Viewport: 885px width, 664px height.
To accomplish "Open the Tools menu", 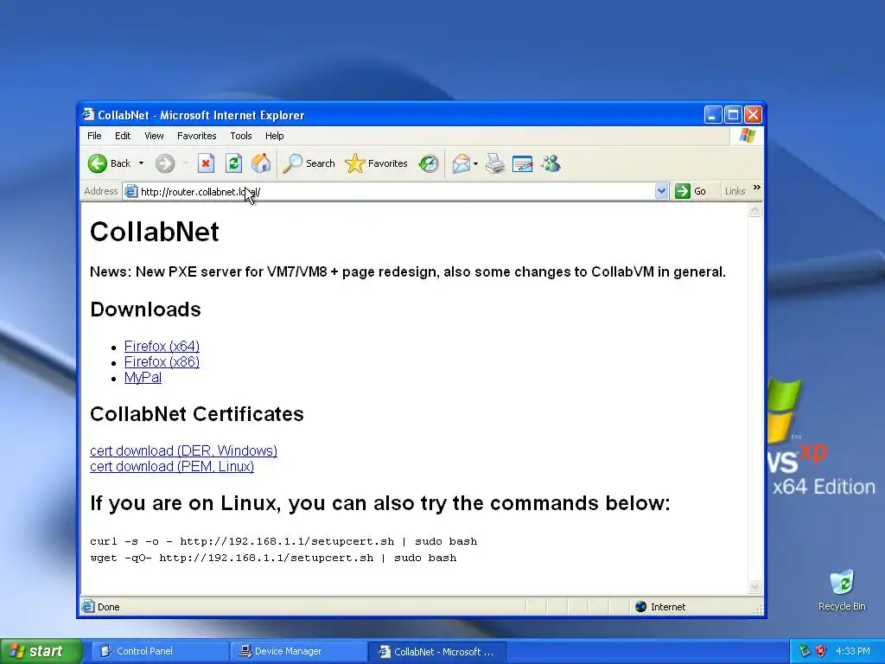I will coord(240,136).
